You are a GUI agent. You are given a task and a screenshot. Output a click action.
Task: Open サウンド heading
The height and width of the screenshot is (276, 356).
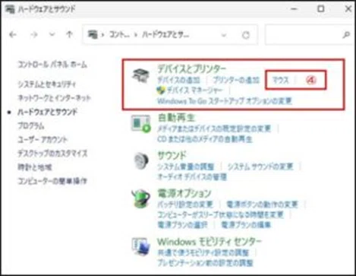tap(172, 155)
